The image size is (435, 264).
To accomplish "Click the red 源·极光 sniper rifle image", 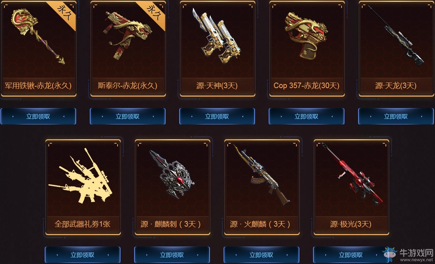I will [x=352, y=174].
